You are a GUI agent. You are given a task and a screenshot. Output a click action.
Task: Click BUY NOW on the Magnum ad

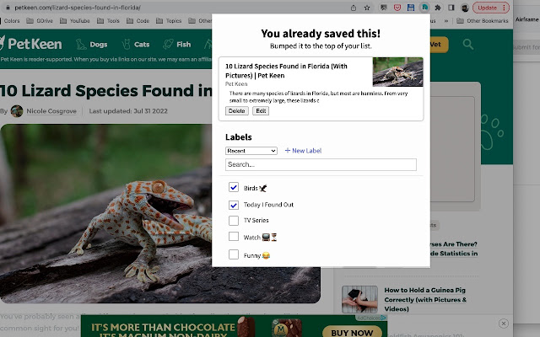pos(352,332)
